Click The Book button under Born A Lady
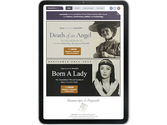The height and width of the screenshot is (125, 167). click(69, 89)
